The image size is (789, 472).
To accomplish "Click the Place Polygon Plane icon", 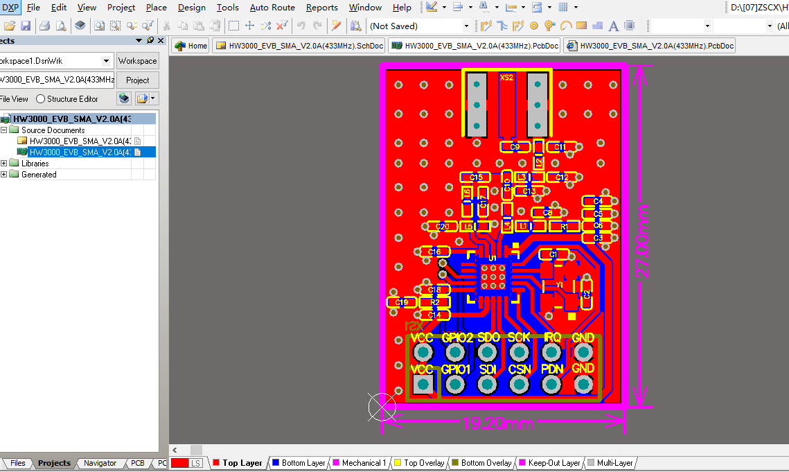I will coord(597,26).
